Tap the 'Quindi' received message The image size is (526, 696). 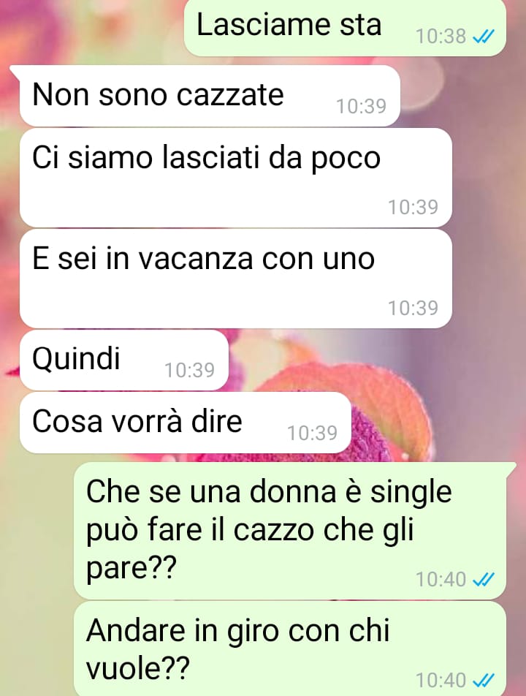click(123, 360)
